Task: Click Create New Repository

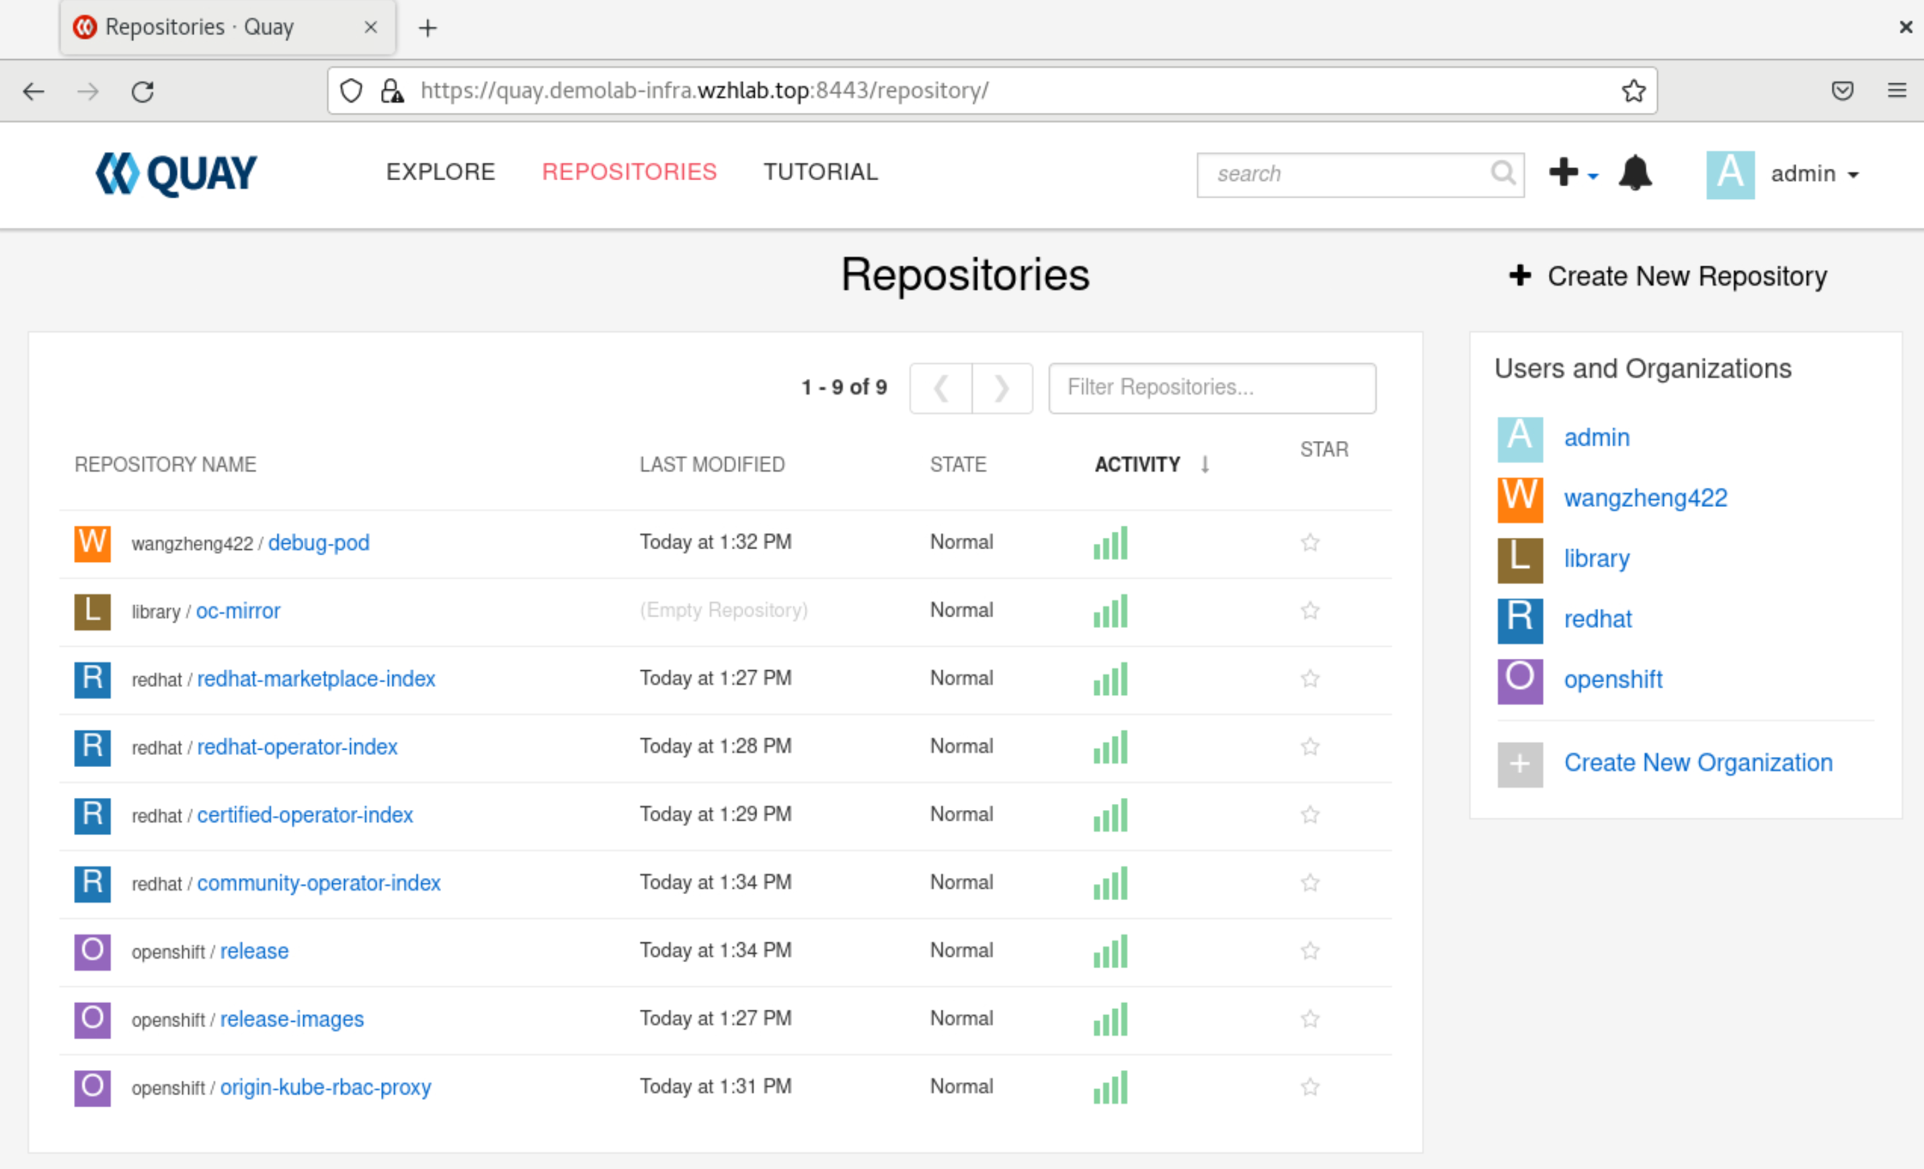Action: tap(1668, 276)
